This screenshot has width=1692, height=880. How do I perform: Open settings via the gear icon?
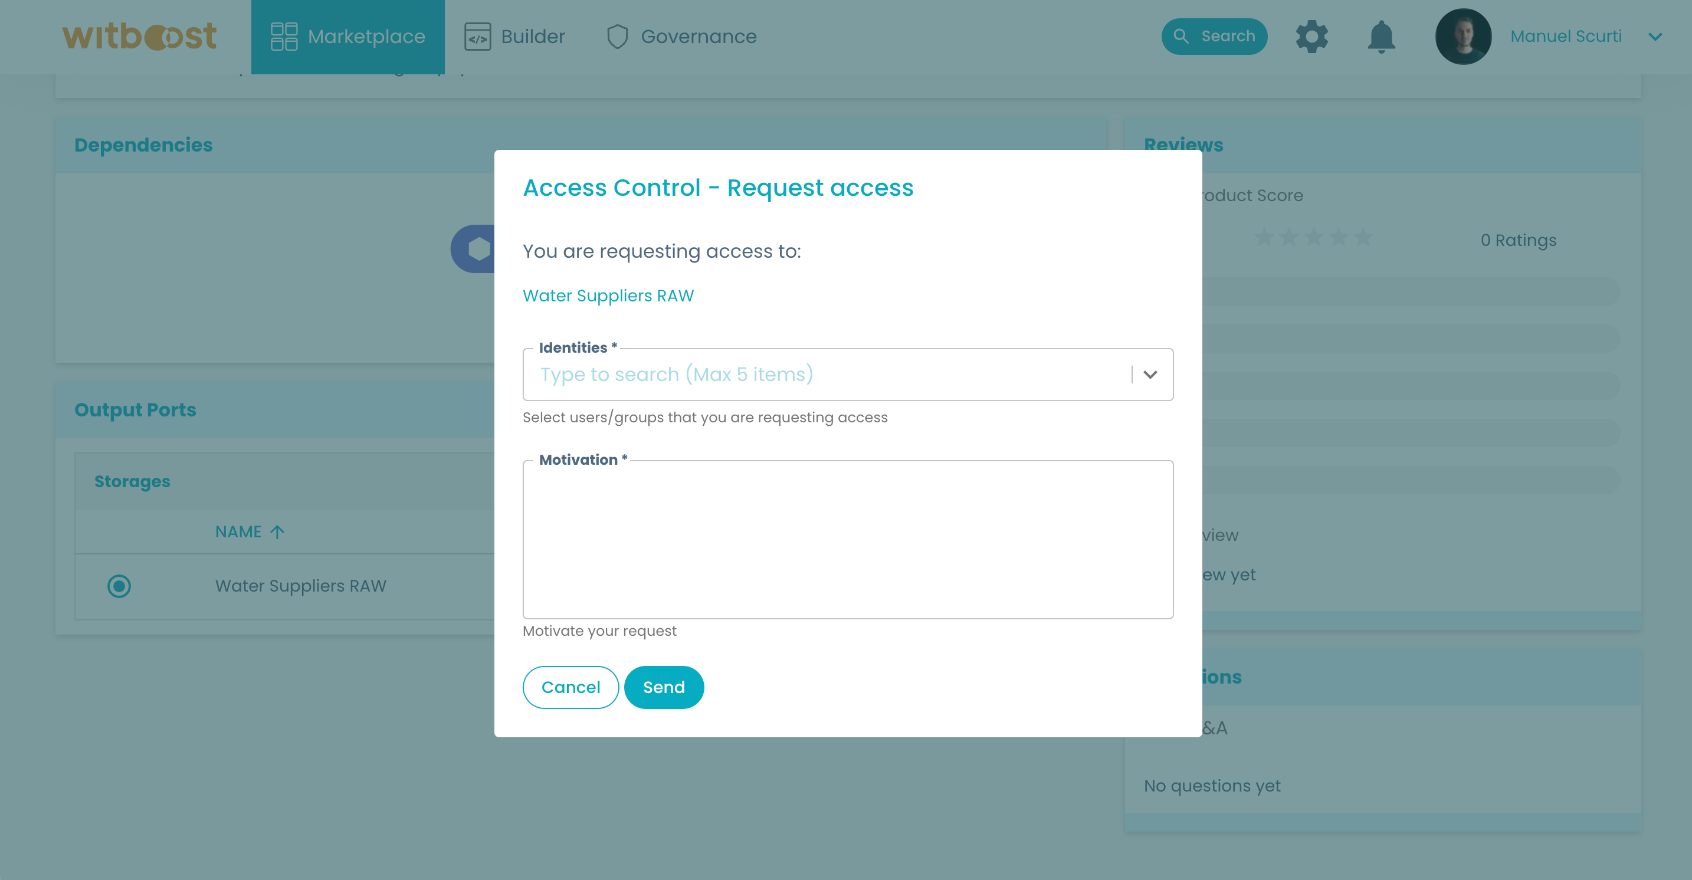[x=1311, y=36]
